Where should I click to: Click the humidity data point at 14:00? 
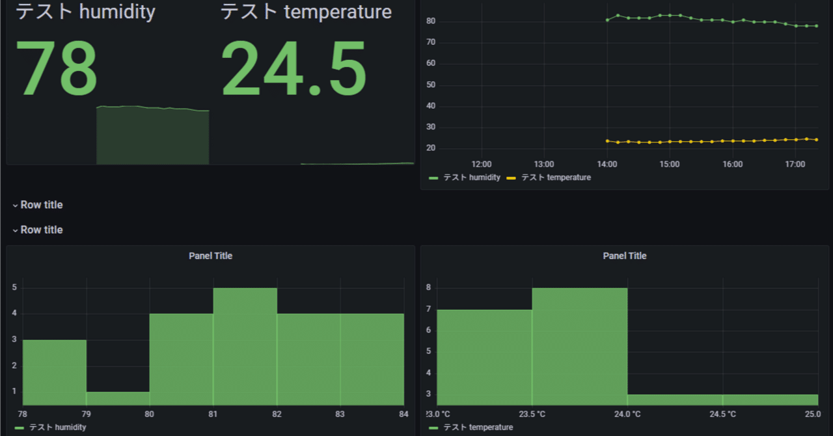[607, 20]
